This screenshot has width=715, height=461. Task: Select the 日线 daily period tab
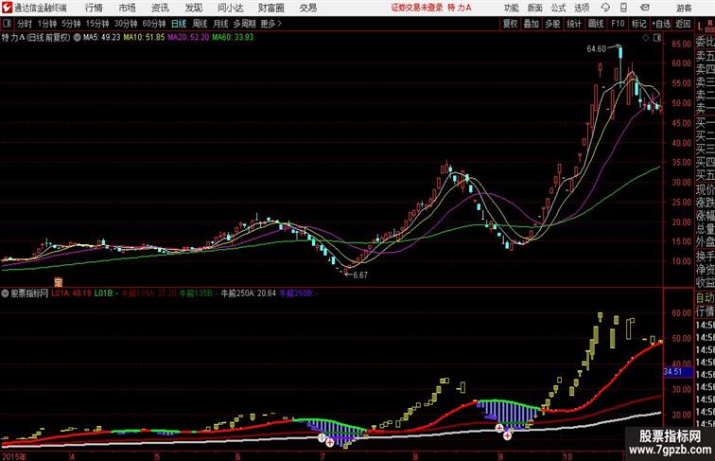pos(179,24)
